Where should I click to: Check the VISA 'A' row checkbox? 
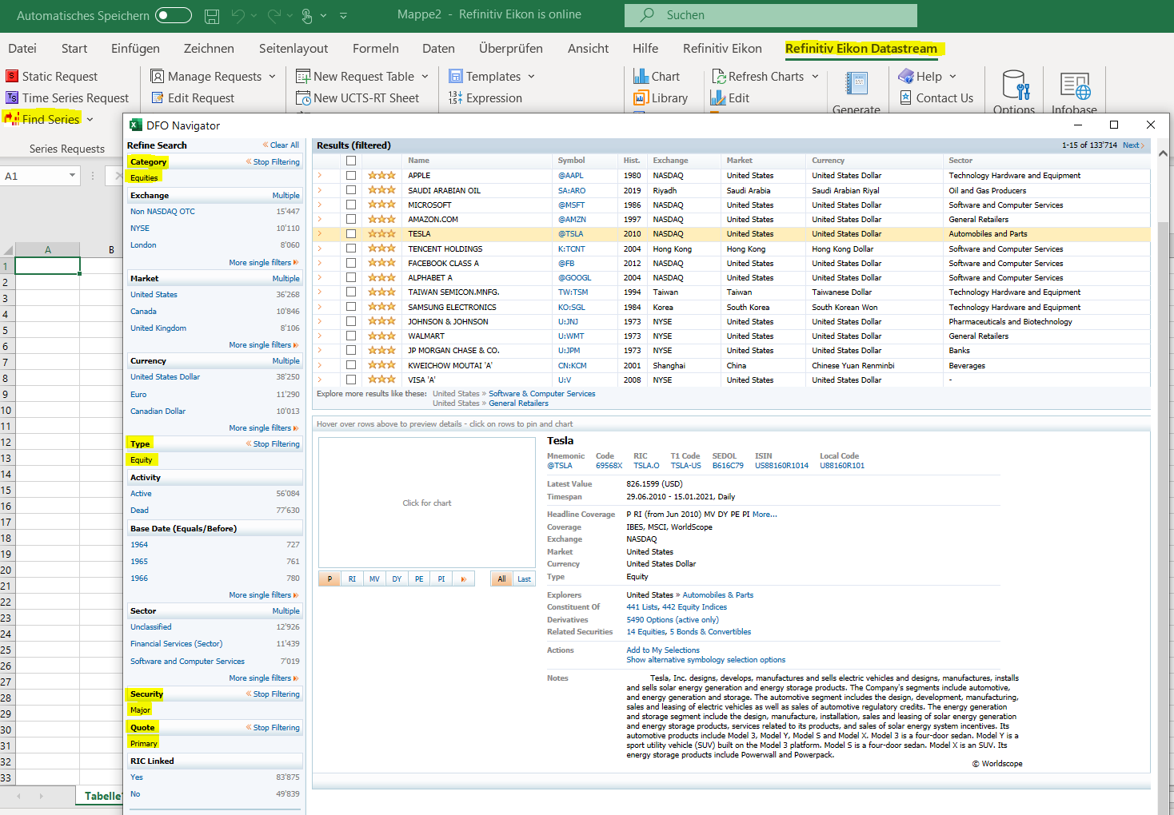pyautogui.click(x=351, y=380)
